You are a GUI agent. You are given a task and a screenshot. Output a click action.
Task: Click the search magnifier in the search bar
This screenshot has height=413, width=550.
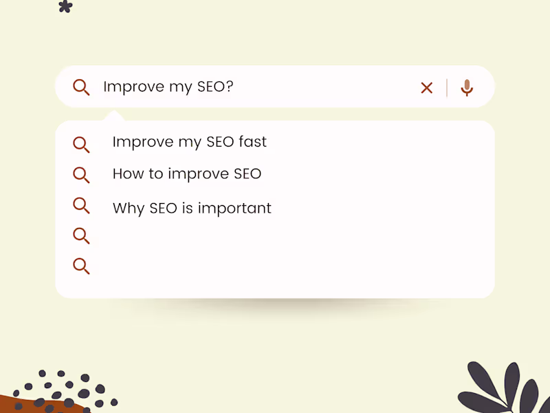click(x=81, y=87)
